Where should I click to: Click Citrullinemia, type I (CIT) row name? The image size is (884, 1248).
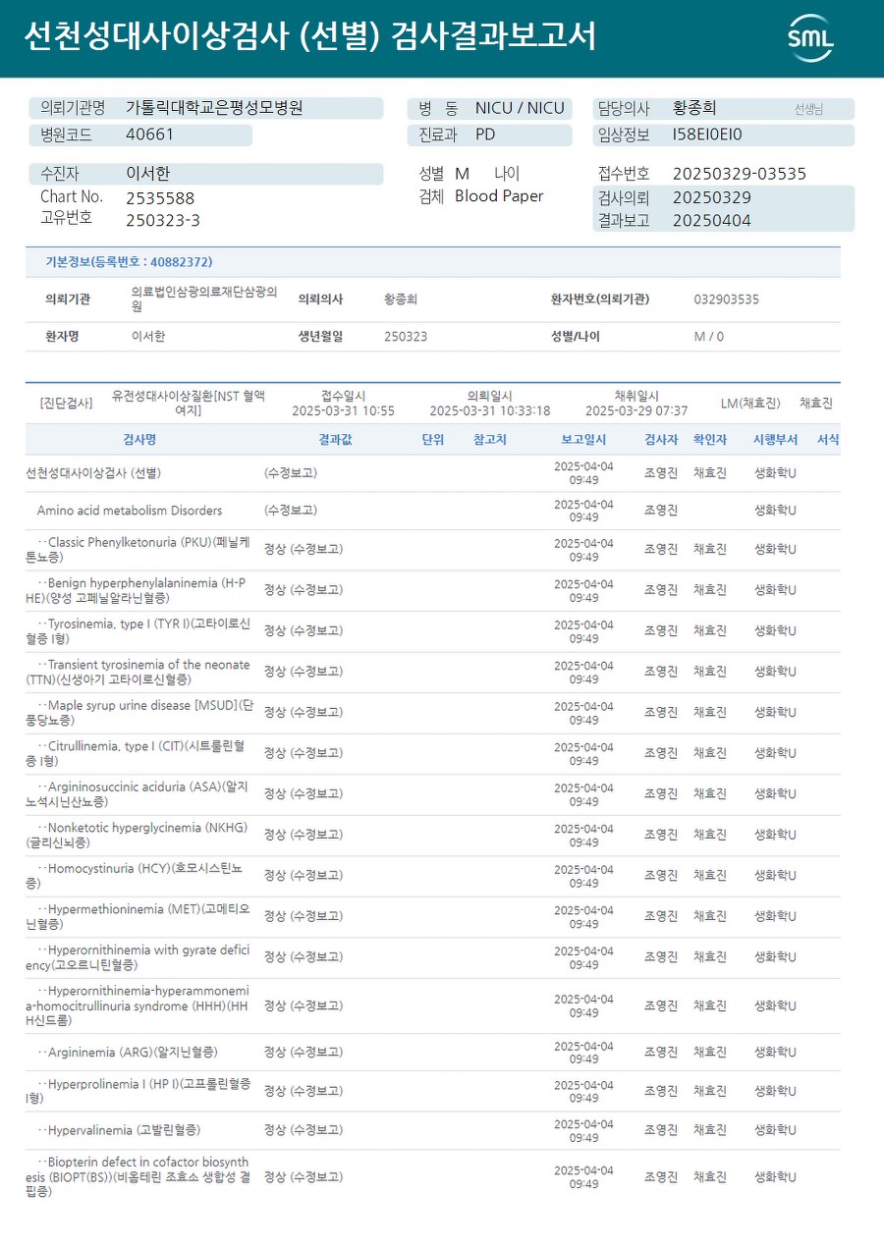tap(138, 753)
